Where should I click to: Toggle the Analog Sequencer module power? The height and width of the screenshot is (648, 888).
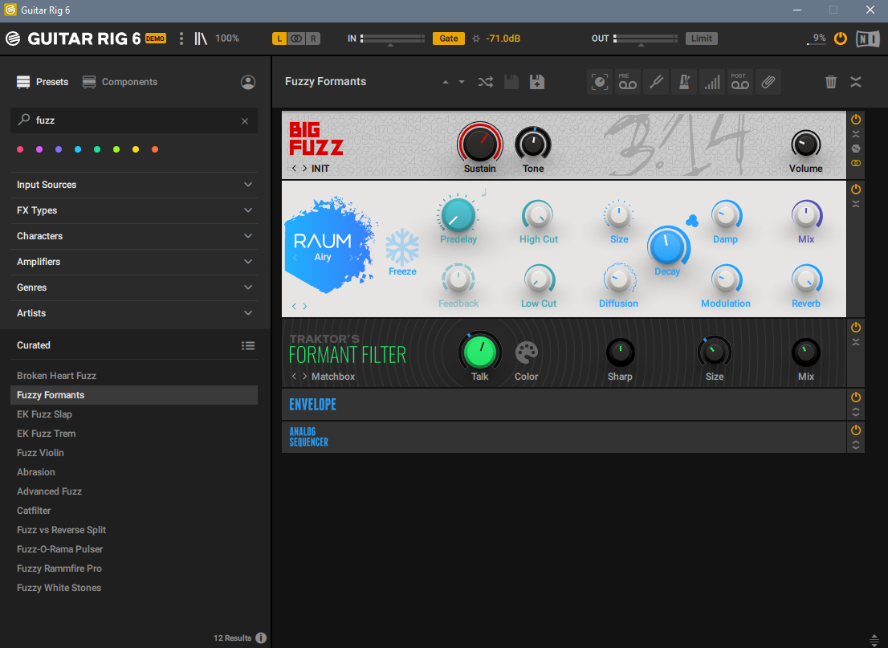[856, 430]
